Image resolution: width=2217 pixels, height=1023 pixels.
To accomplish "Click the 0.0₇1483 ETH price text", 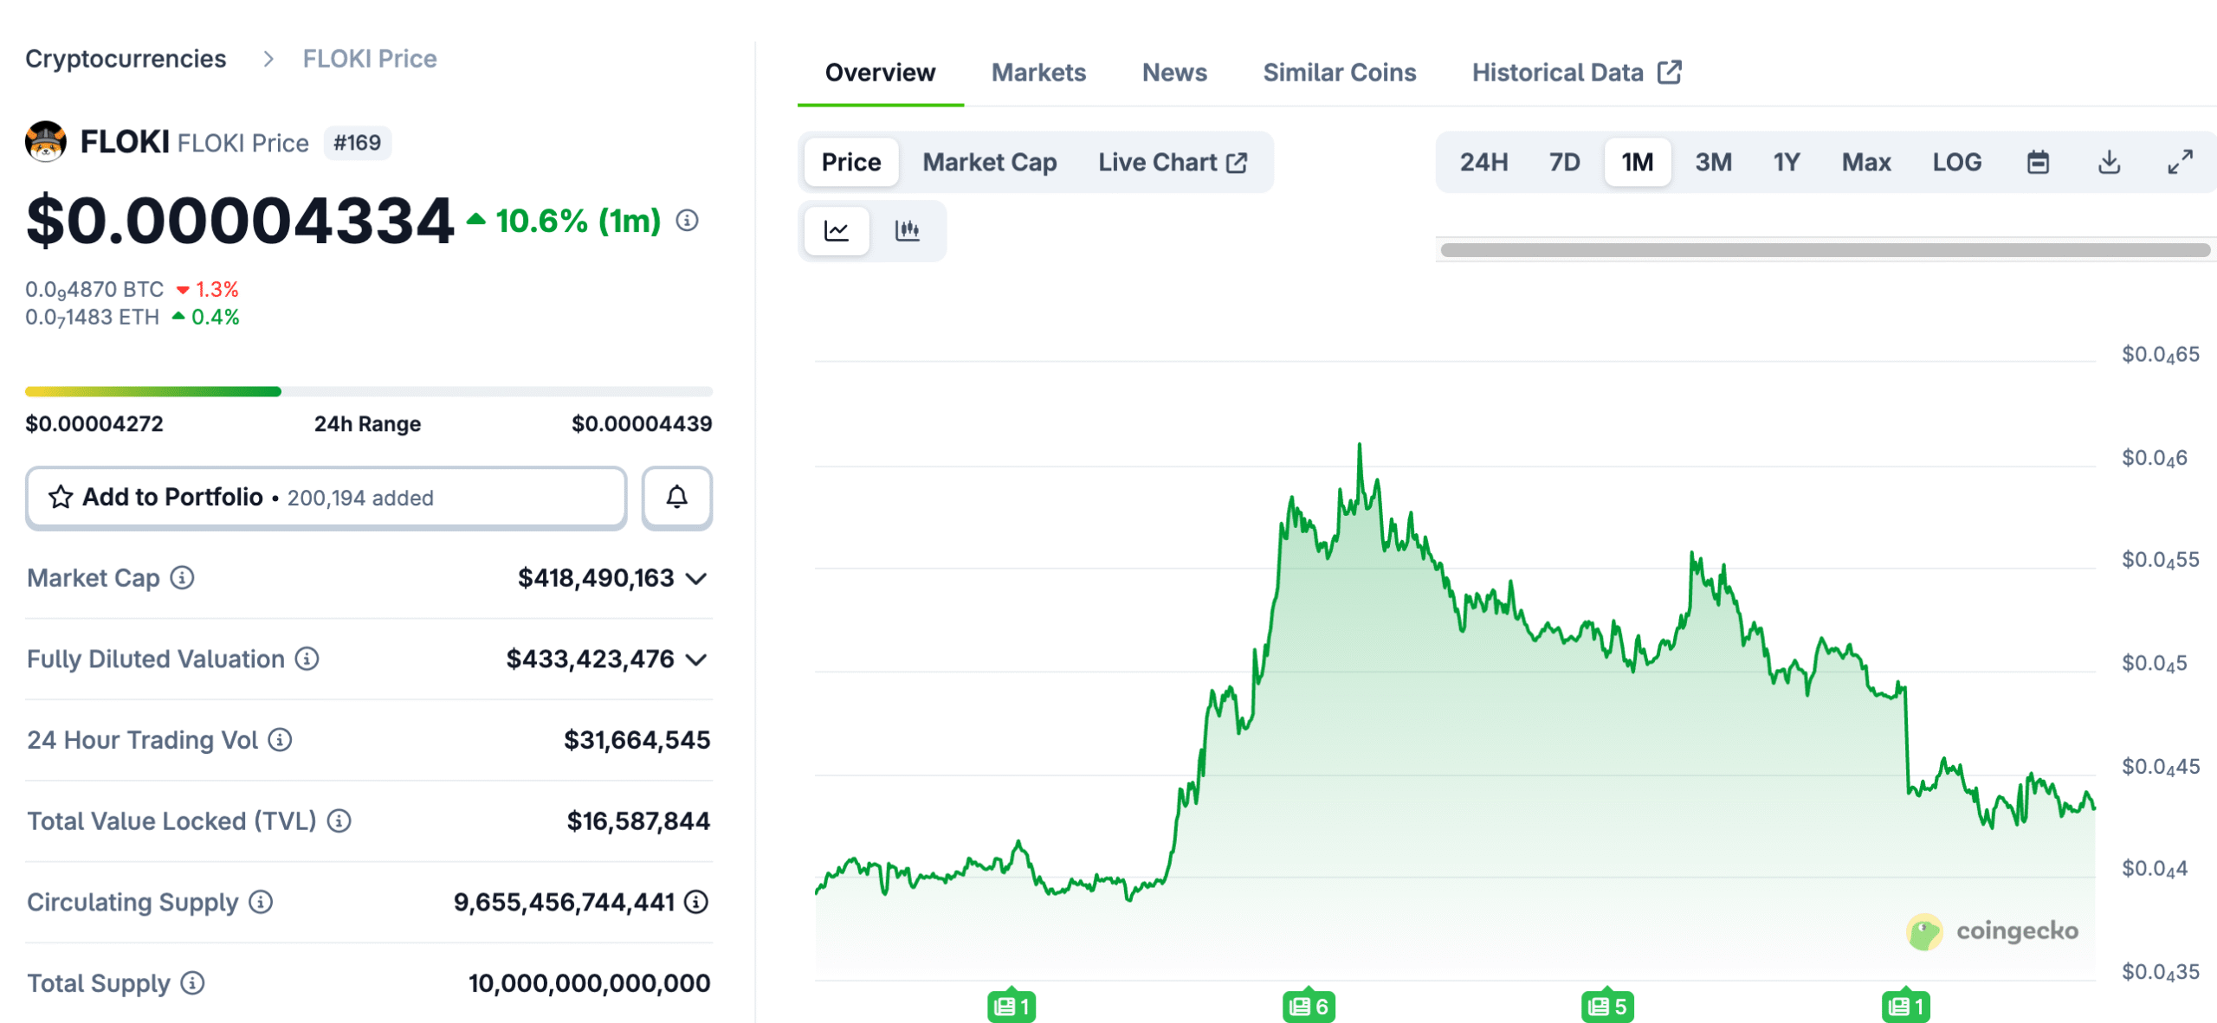I will [92, 318].
